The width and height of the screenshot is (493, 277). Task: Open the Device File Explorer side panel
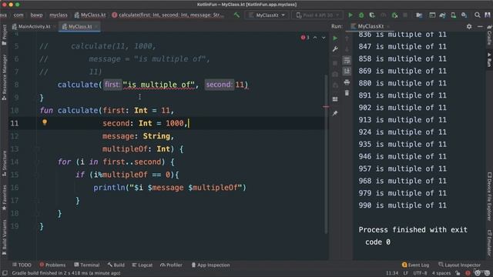click(489, 196)
